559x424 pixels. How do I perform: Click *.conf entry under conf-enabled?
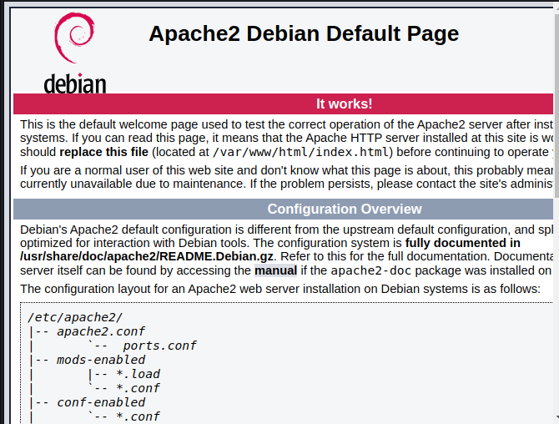[138, 416]
